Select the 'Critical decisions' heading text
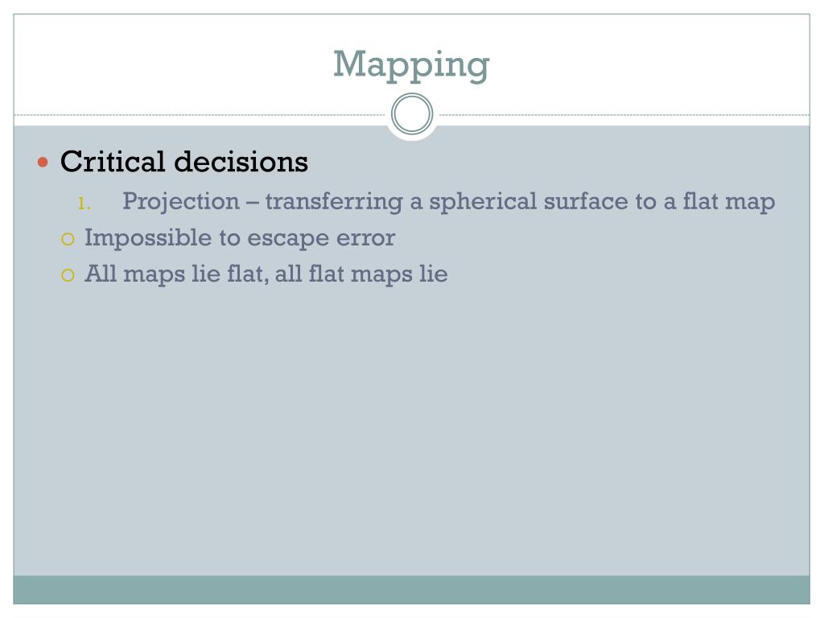This screenshot has height=618, width=824. 184,161
